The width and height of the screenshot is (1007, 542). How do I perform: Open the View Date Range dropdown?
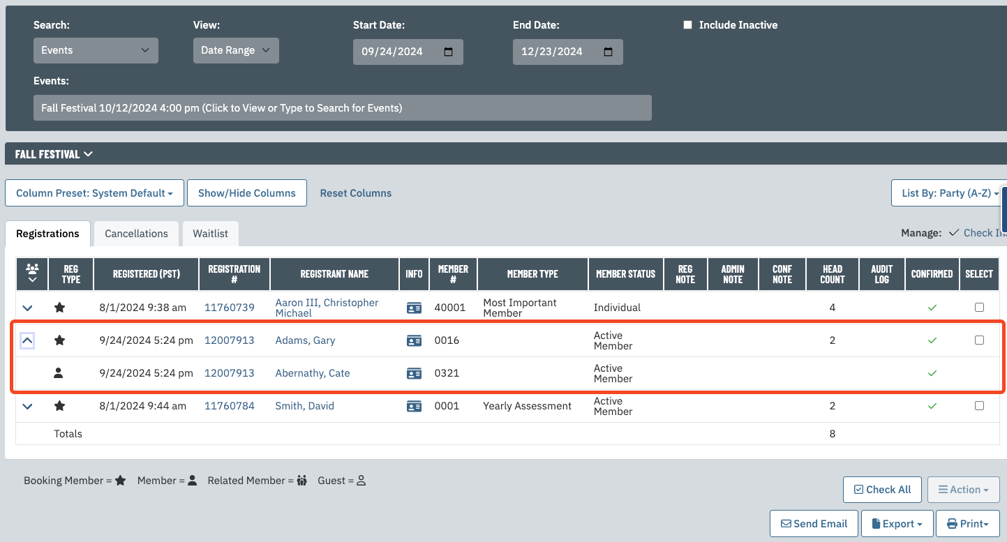(236, 50)
